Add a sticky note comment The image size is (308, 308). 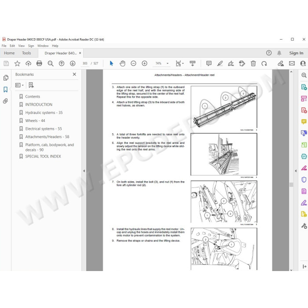209,63
